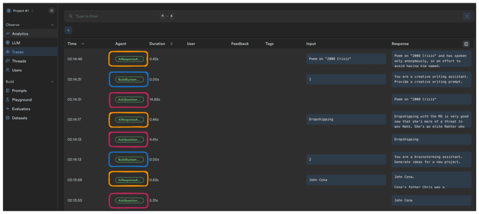Open Analytics in the sidebar
The height and width of the screenshot is (214, 479).
click(20, 34)
